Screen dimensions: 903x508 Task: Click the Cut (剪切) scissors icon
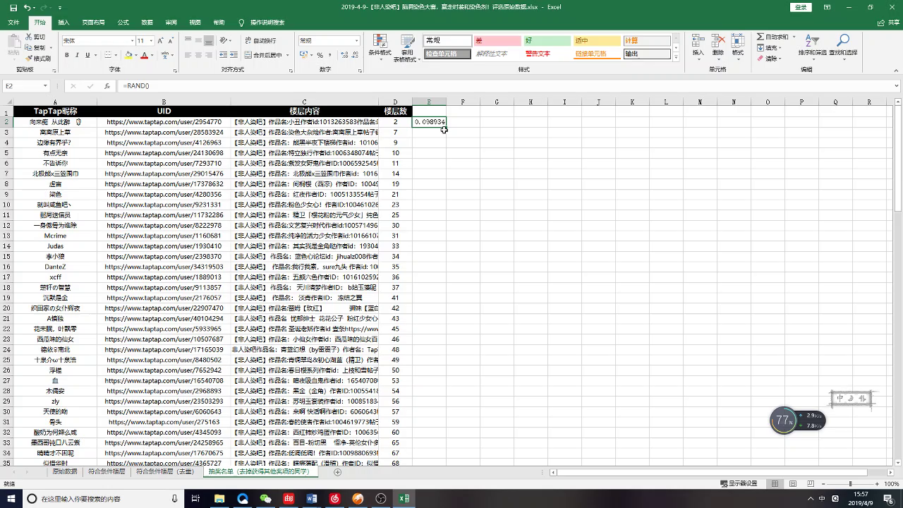pos(29,37)
